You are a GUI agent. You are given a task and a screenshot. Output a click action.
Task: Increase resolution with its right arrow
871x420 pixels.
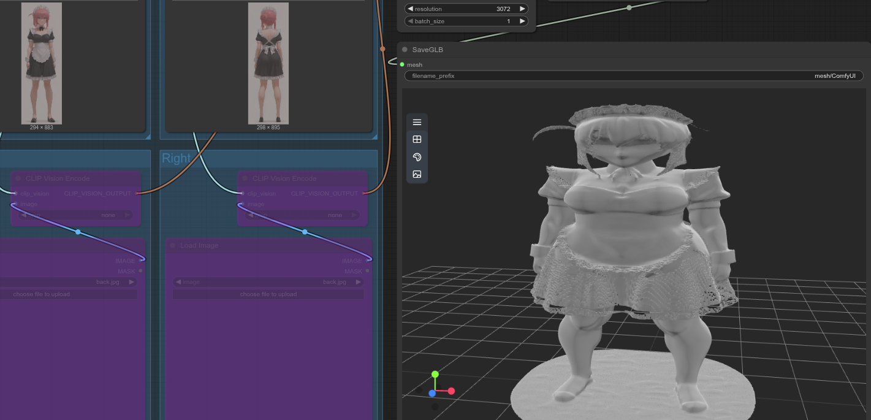pos(522,9)
